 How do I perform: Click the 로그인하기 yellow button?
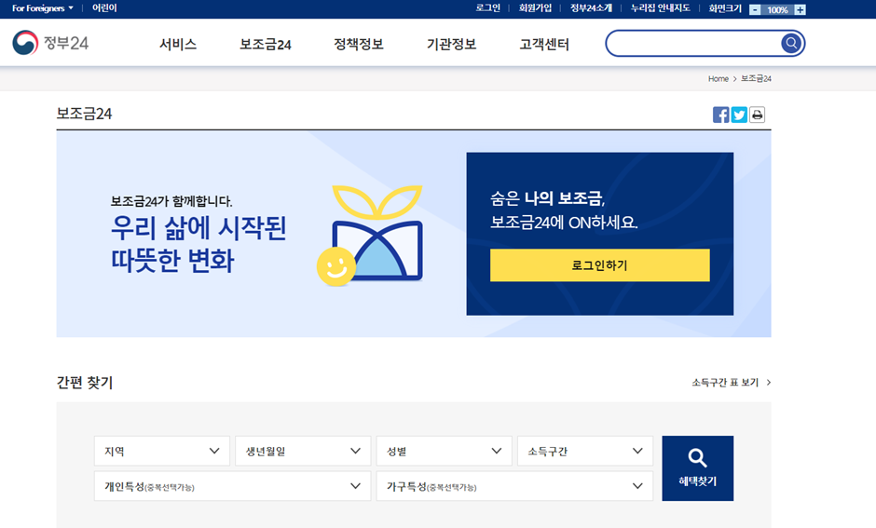coord(600,265)
